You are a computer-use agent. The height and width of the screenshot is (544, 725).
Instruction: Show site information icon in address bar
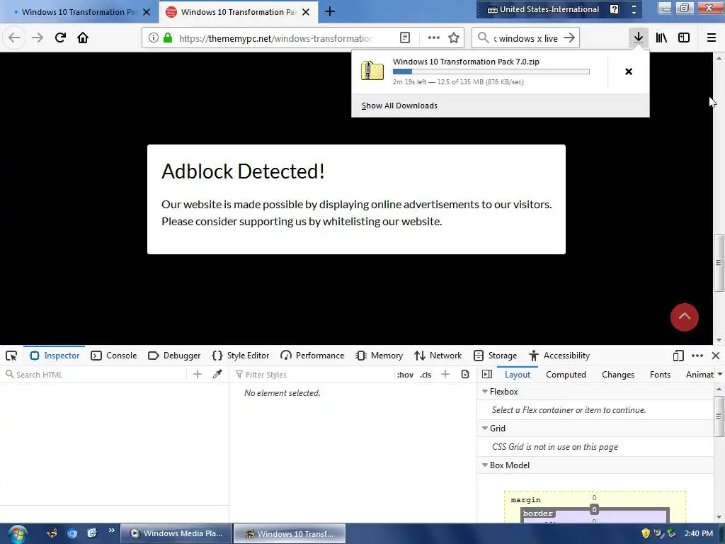[x=154, y=38]
